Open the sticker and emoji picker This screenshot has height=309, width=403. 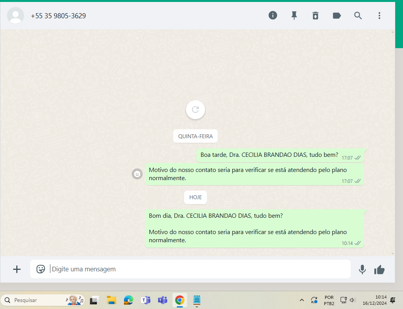[41, 269]
